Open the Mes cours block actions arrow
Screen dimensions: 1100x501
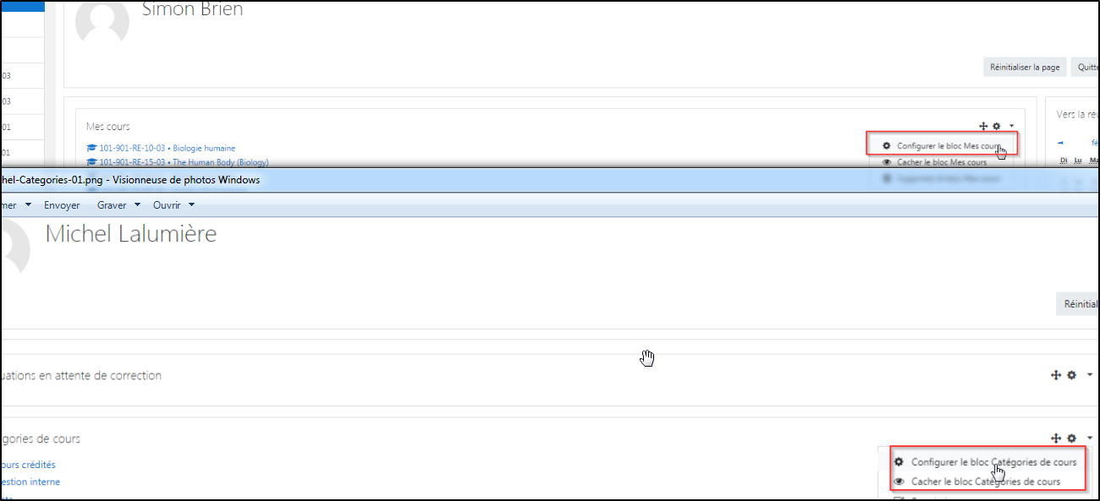click(x=1011, y=126)
